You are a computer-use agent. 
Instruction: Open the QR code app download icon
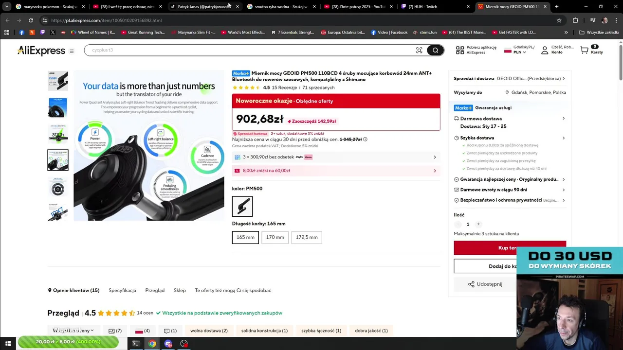(460, 50)
